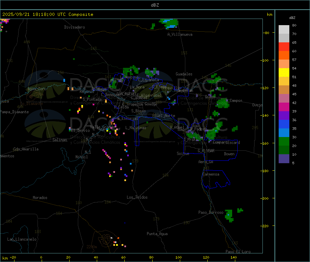The width and height of the screenshot is (310, 262).
Task: Click the dBZ title at the top
Action: click(155, 5)
